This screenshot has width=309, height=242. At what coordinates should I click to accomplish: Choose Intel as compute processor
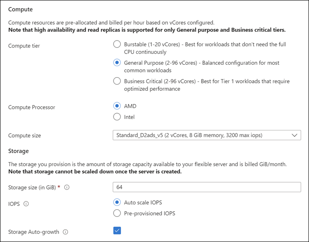pyautogui.click(x=117, y=117)
